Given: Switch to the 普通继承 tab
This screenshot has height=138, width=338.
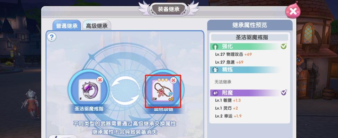Looking at the screenshot, I should pyautogui.click(x=66, y=26).
